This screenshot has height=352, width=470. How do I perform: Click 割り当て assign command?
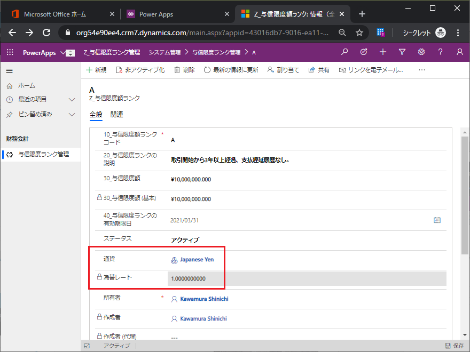(x=283, y=70)
